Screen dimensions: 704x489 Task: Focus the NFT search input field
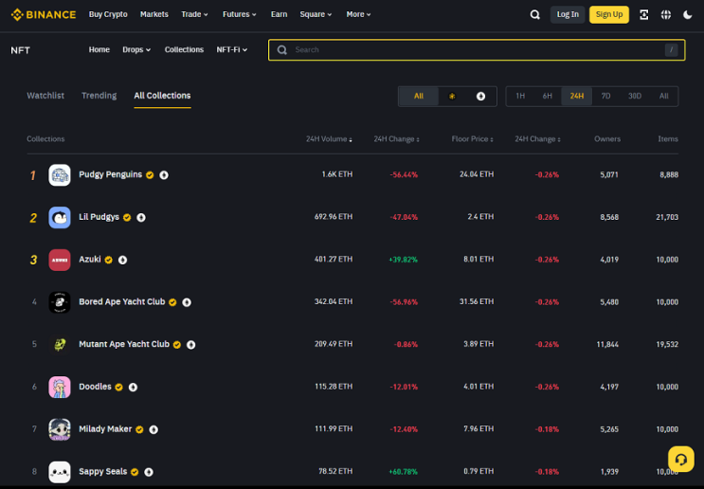coord(477,50)
